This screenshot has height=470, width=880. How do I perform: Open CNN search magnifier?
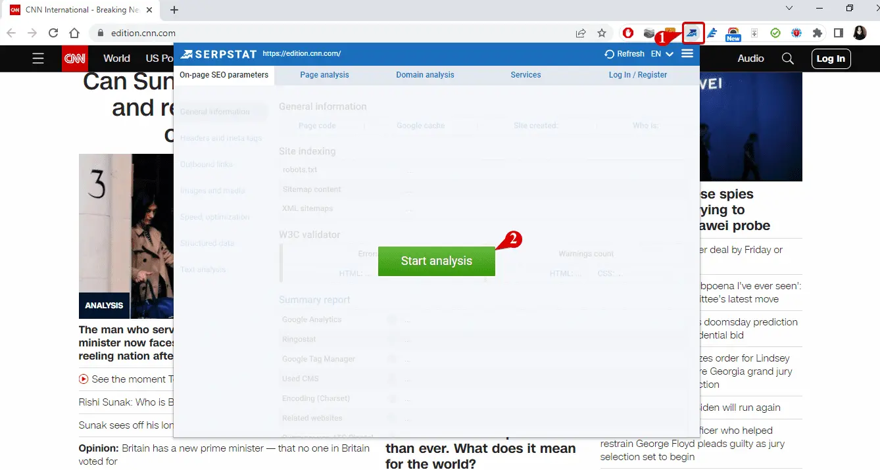click(x=787, y=59)
